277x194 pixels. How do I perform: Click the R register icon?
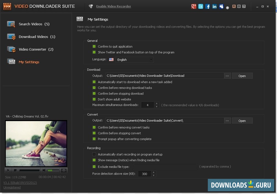tap(234, 6)
